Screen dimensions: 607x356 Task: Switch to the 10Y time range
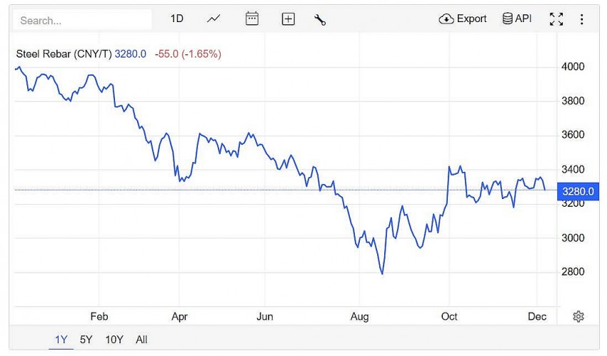tap(114, 340)
